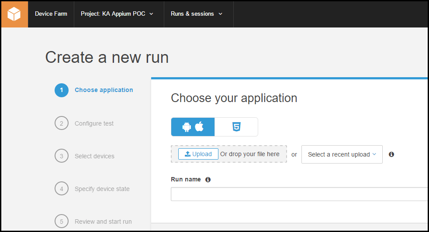Switch to the HTML5 web app option

coord(236,127)
